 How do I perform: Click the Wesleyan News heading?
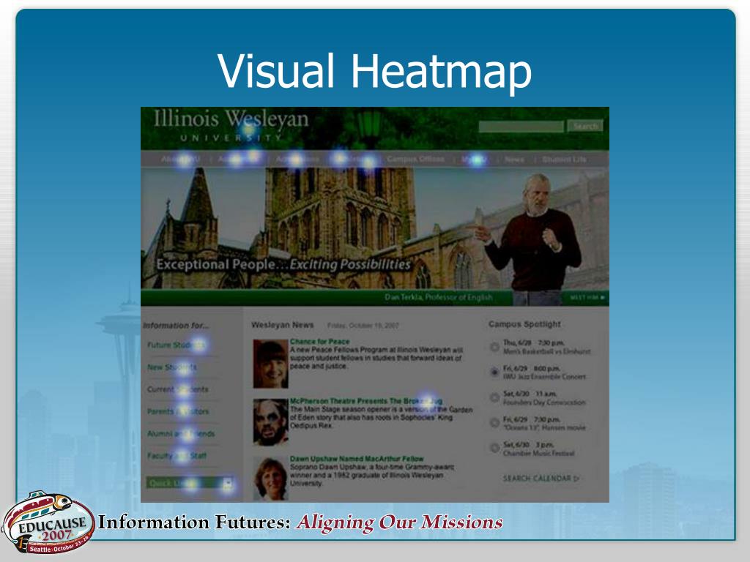click(x=283, y=325)
